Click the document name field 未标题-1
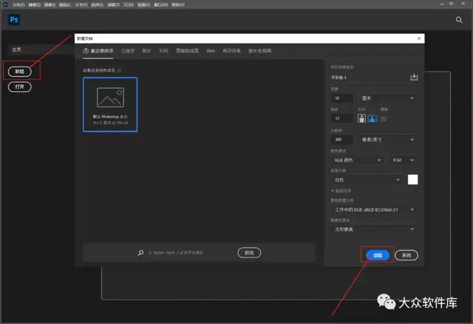This screenshot has width=473, height=324. click(x=369, y=78)
